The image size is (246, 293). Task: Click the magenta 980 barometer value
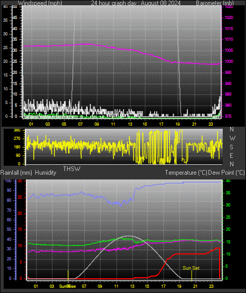(x=228, y=105)
